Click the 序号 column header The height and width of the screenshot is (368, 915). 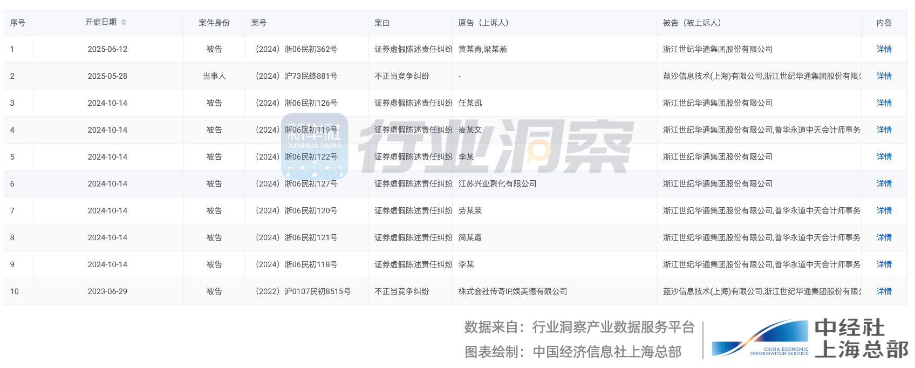click(18, 23)
